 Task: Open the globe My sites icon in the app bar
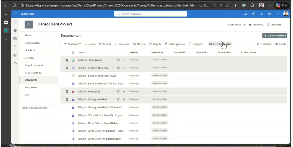tap(15, 30)
